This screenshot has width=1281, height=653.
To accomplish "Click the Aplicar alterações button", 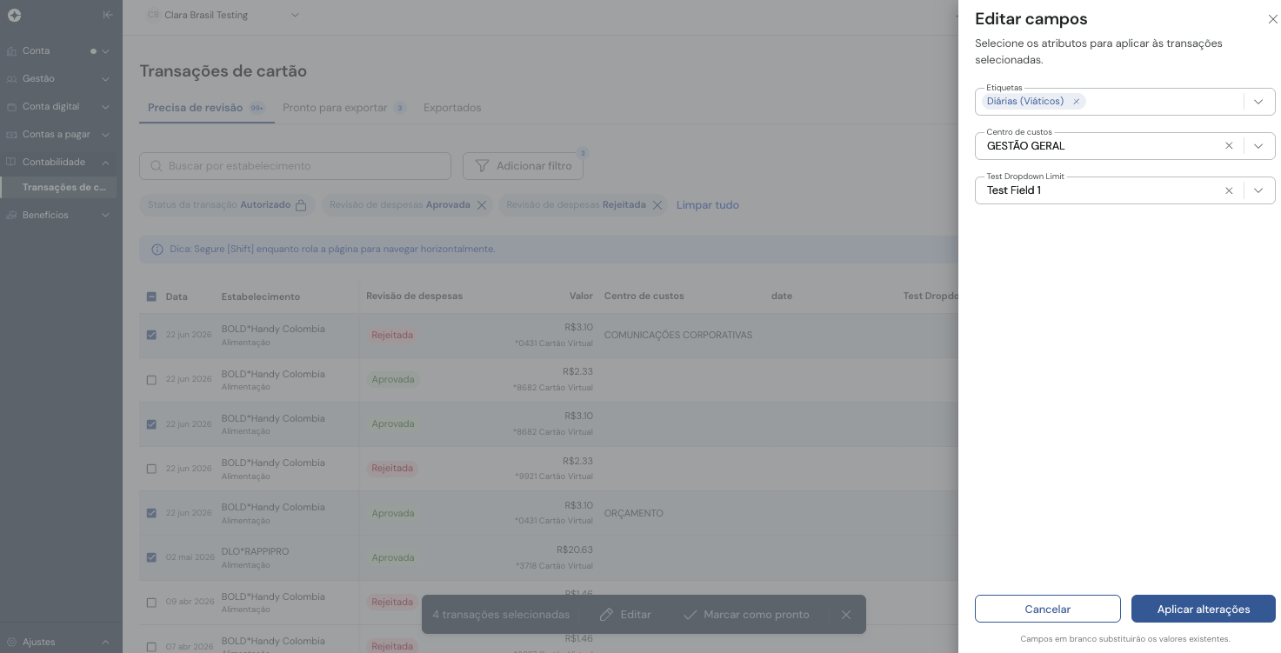I will pyautogui.click(x=1204, y=609).
